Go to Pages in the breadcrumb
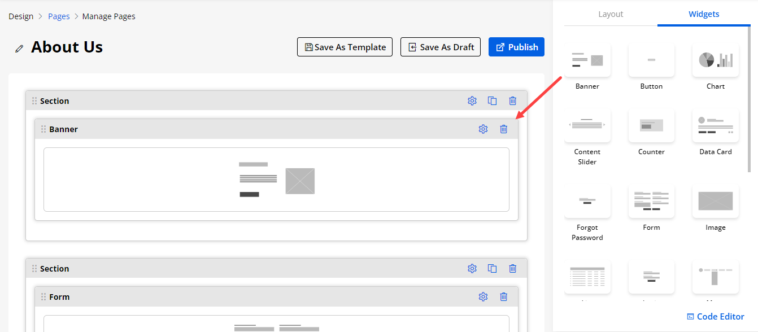758x332 pixels. [59, 16]
